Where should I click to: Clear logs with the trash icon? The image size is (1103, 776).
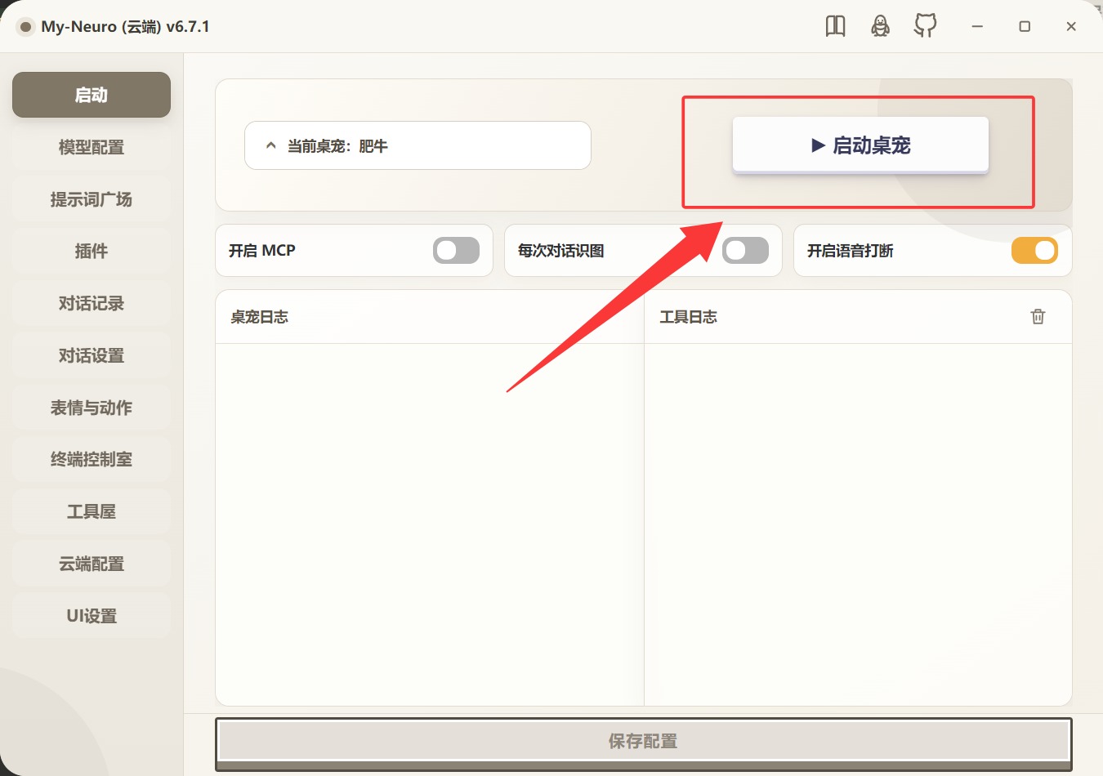pos(1038,317)
